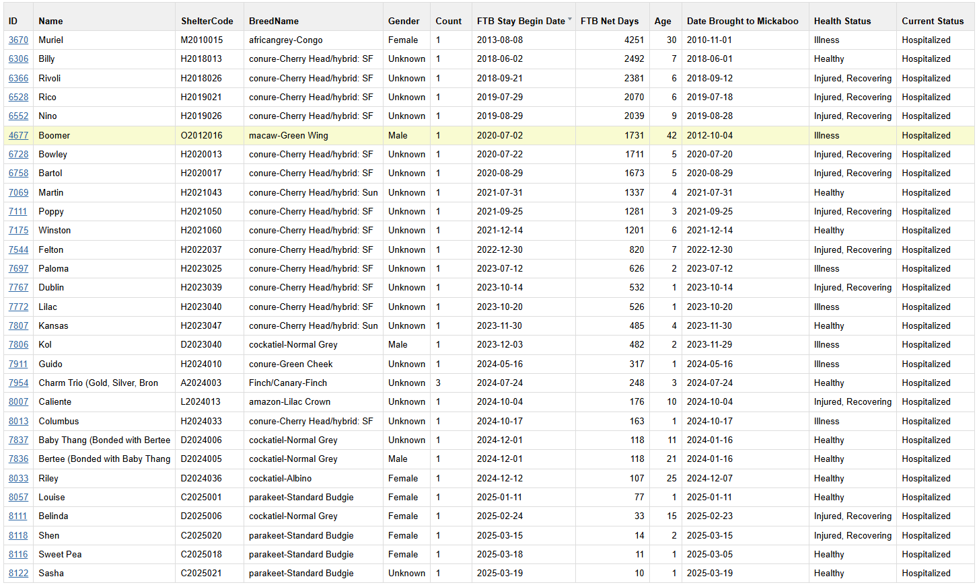
Task: Sort table by BreedName header
Action: [273, 22]
